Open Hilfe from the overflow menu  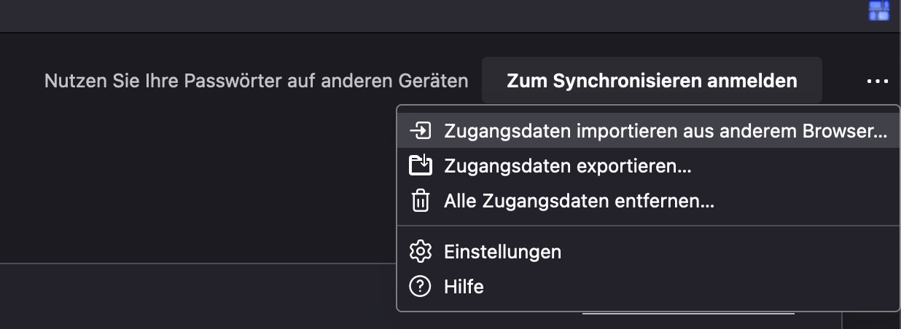(464, 287)
